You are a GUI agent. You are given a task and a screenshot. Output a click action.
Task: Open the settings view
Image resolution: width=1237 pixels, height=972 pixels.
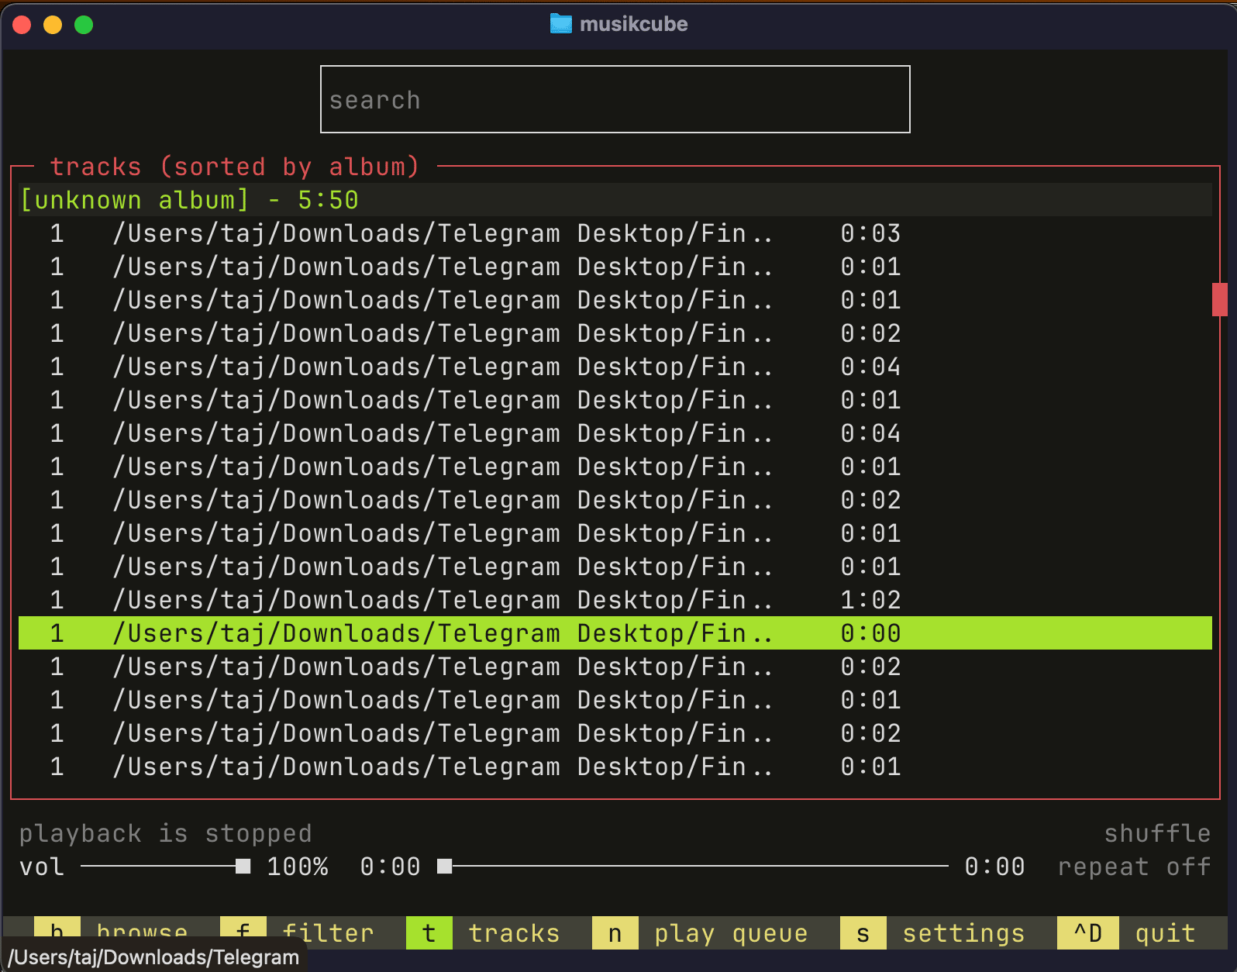click(963, 932)
